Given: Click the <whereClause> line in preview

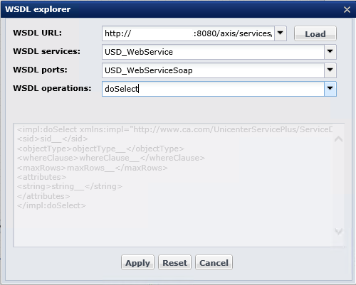Looking at the screenshot, I should point(111,158).
